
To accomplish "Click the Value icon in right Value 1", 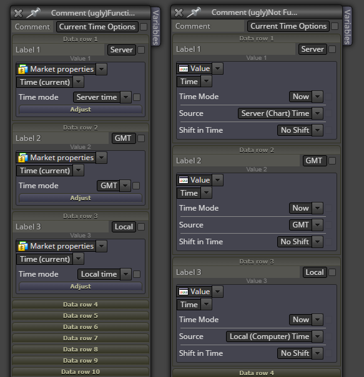I will pos(184,69).
